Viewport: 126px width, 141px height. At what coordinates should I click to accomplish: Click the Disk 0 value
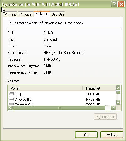pyautogui.click(x=48, y=33)
